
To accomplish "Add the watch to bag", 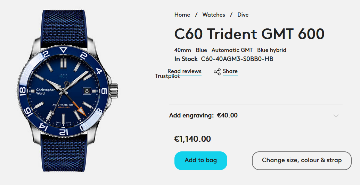I will (201, 160).
